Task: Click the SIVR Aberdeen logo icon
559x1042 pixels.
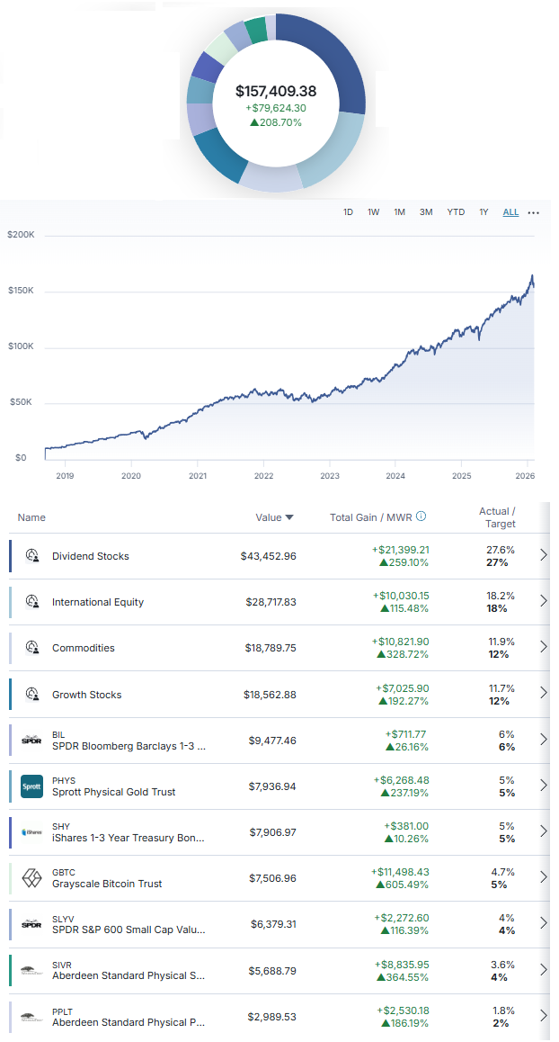Action: [31, 970]
